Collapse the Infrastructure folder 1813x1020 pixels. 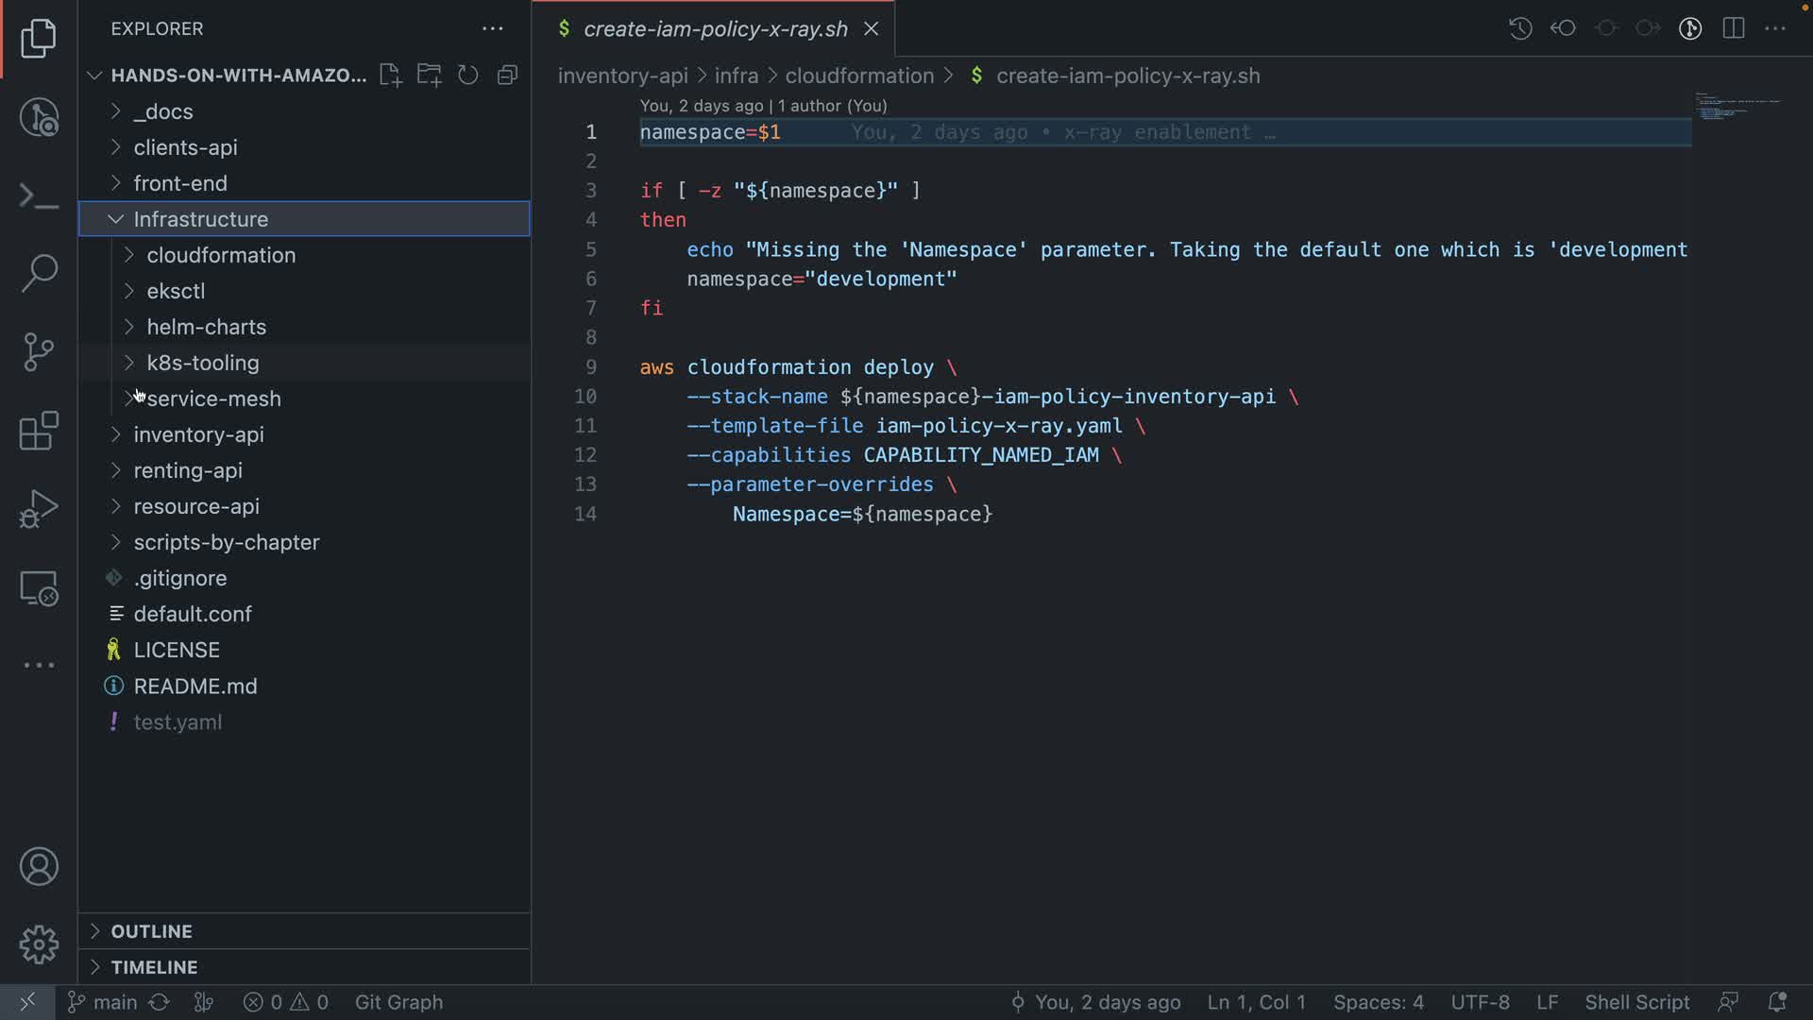(200, 219)
